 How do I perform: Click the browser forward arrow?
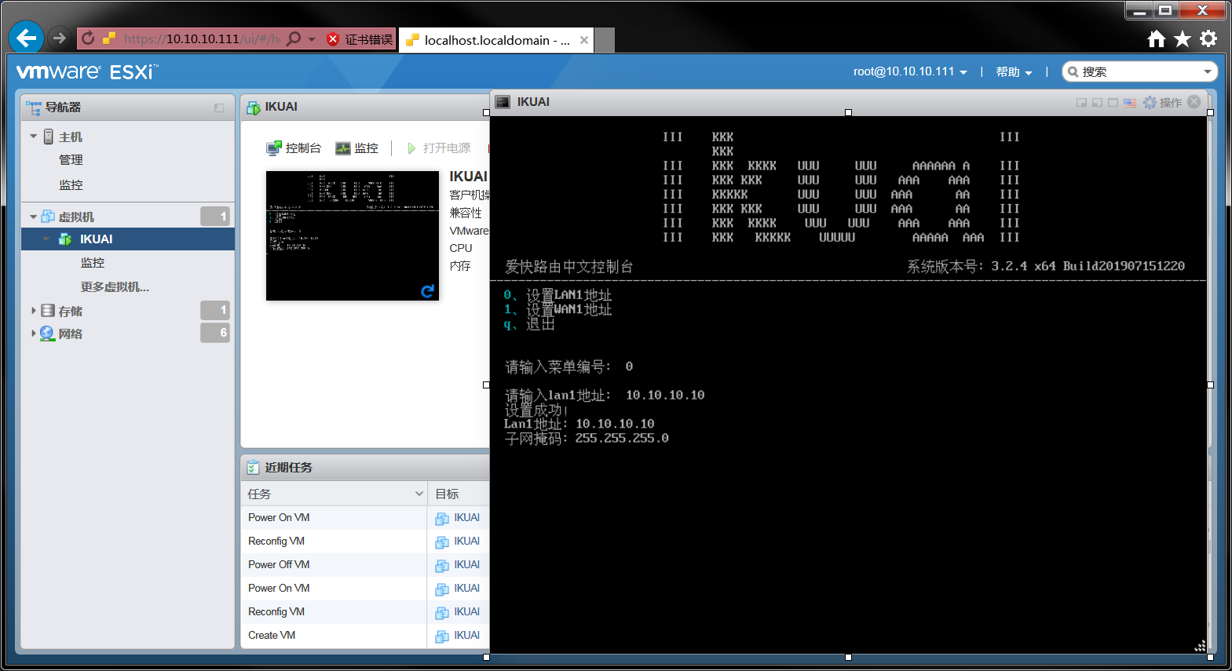[x=59, y=38]
